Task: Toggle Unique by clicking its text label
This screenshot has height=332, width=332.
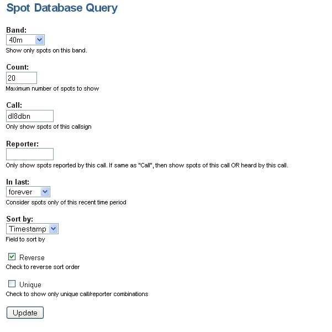Action: coord(30,285)
